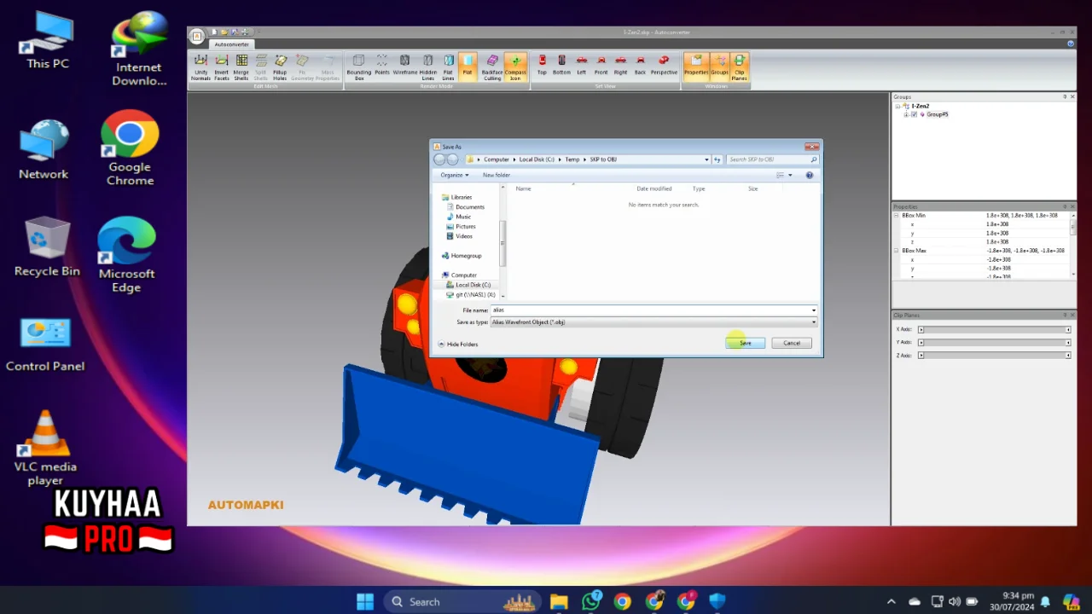
Task: Click the Unify Normals tool
Action: tap(200, 67)
